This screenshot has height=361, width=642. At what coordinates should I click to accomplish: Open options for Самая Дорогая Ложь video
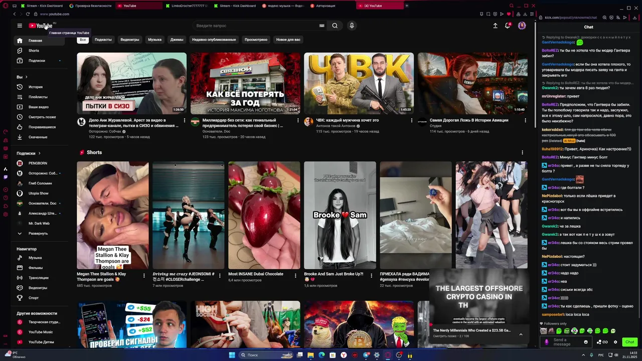[x=525, y=121]
